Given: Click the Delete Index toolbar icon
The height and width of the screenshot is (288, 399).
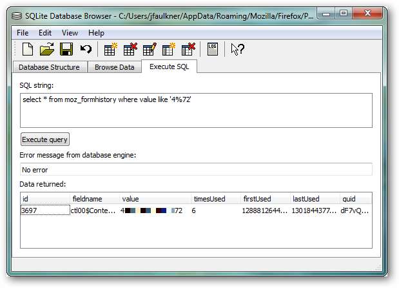Looking at the screenshot, I should (188, 49).
